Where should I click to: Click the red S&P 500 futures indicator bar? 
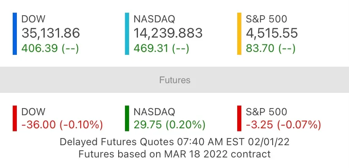coord(239,118)
